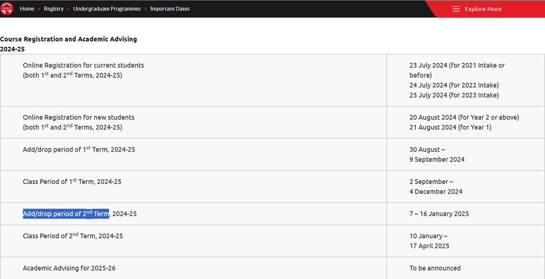
Task: Click the 24 July 2024 (for 2022 Intake) date
Action: point(454,85)
